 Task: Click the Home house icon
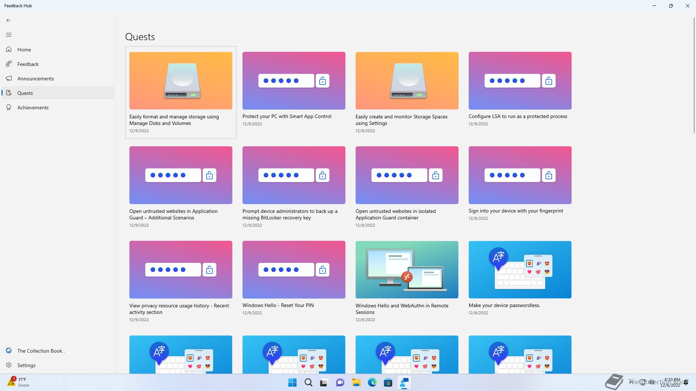9,49
